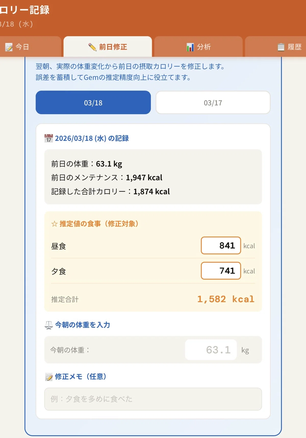Screen dimensions: 306x438
Task: Click the memo pad icon on 今日 tab
Action: tap(9, 47)
